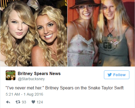Open the 5:21 AM timestamp link
This screenshot has height=108, width=135.
(13, 94)
